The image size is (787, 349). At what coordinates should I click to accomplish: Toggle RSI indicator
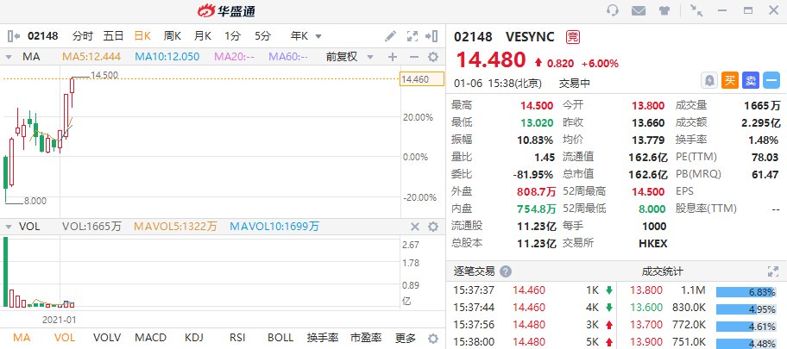(237, 338)
